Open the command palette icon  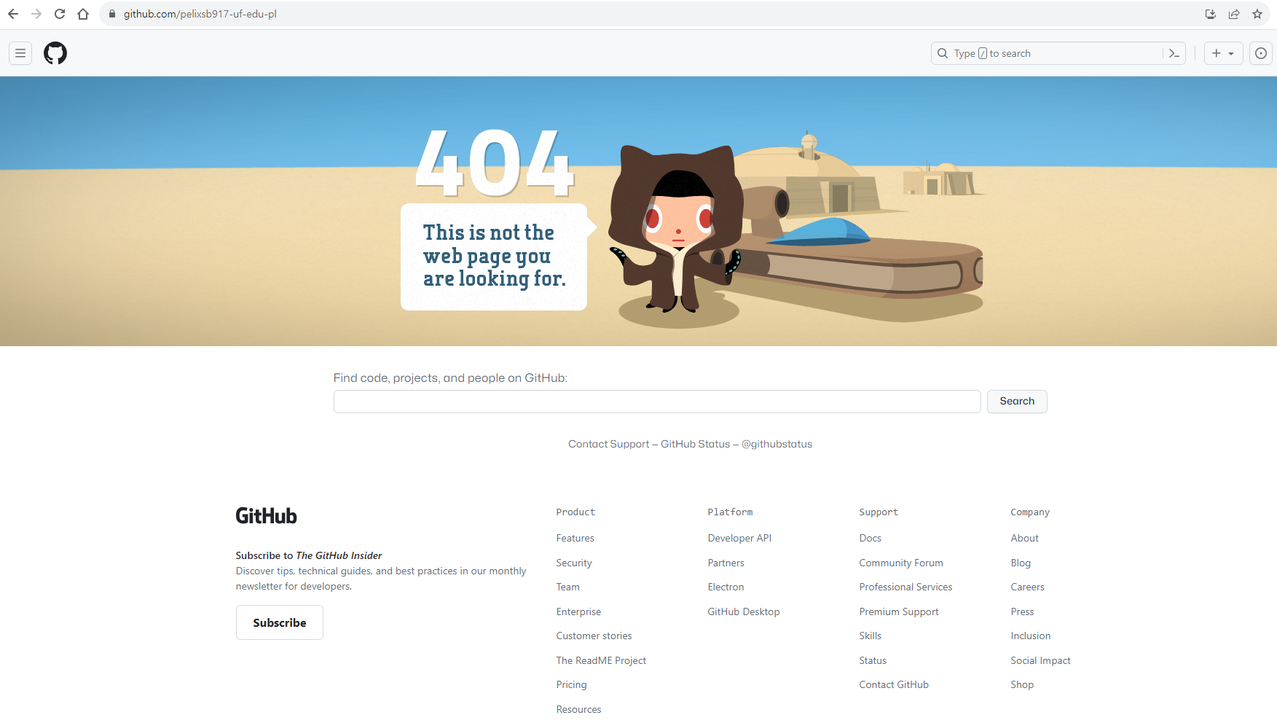(x=1174, y=53)
